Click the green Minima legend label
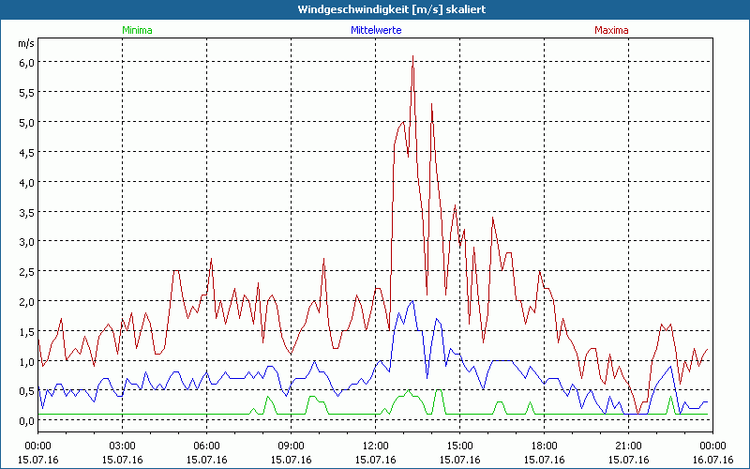 point(136,30)
